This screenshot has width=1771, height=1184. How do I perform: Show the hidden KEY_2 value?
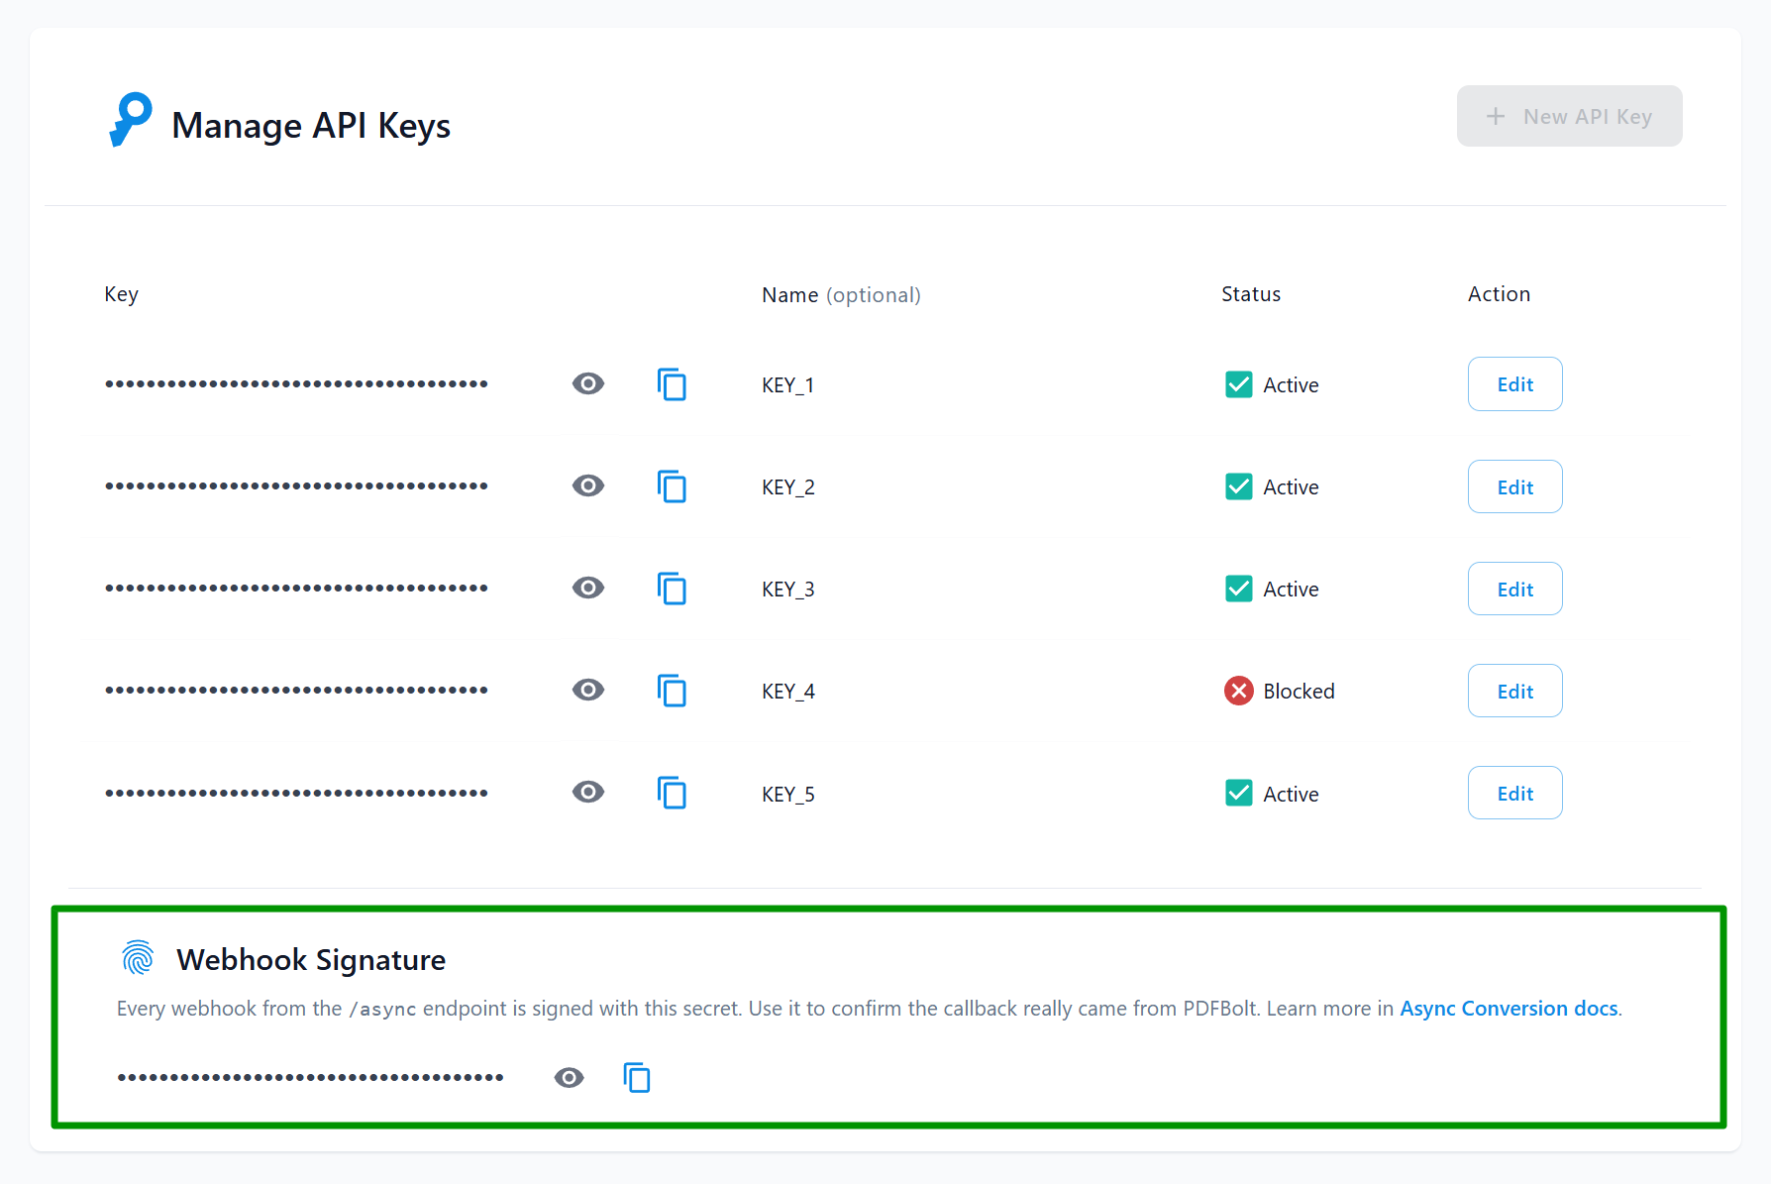[x=588, y=486]
